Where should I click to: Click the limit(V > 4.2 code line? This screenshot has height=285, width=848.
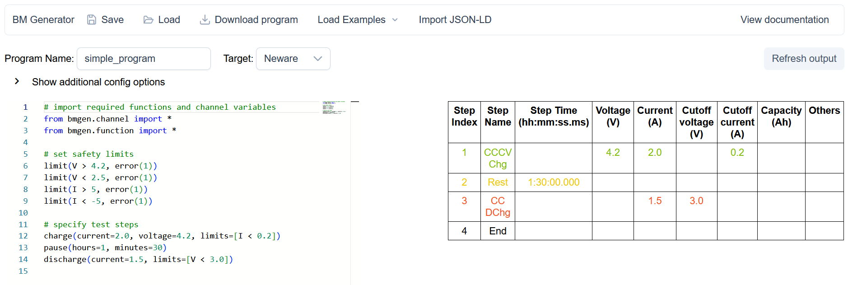100,166
